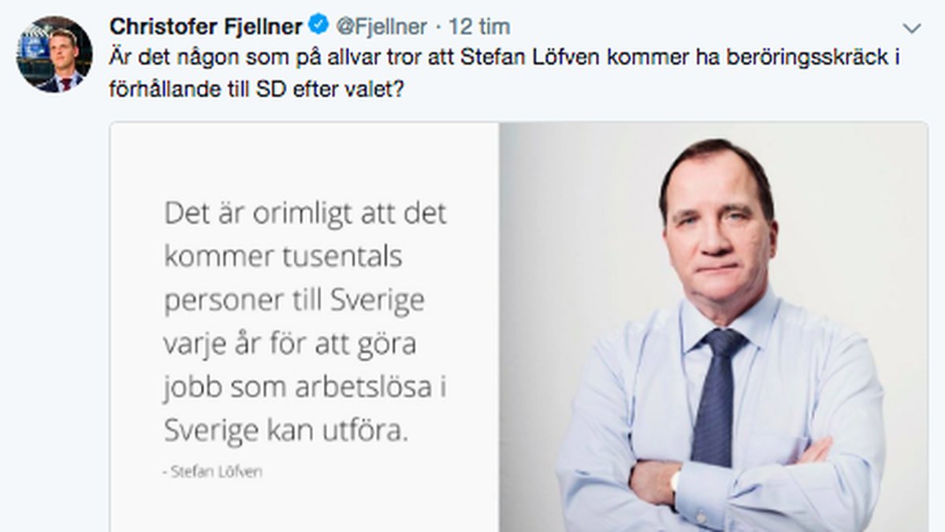Click quote line 'personer till Sverige'
Screen dimensions: 945x532
(x=294, y=300)
